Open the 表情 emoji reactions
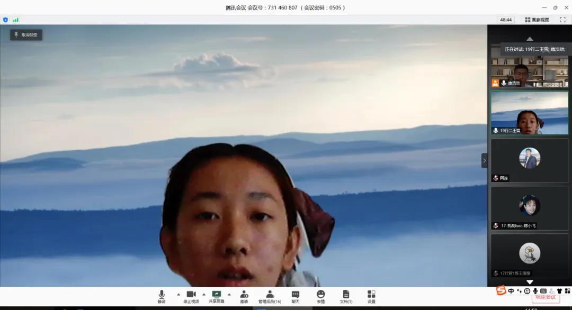Screen dimensions: 572x310 coord(320,297)
